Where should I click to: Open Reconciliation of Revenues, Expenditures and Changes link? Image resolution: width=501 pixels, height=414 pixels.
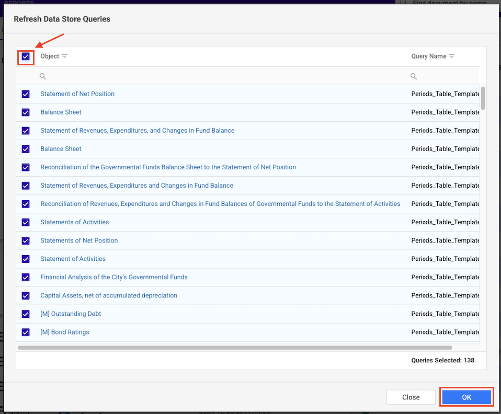(x=220, y=204)
